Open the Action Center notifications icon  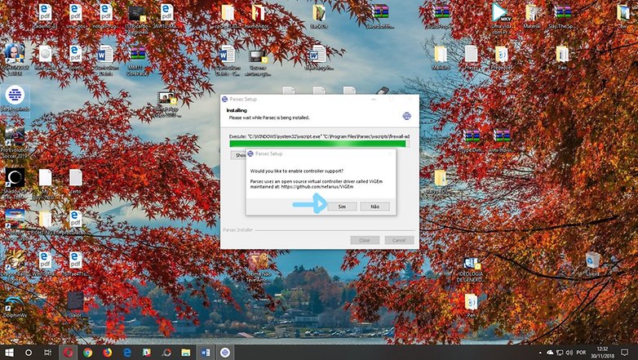click(x=625, y=353)
